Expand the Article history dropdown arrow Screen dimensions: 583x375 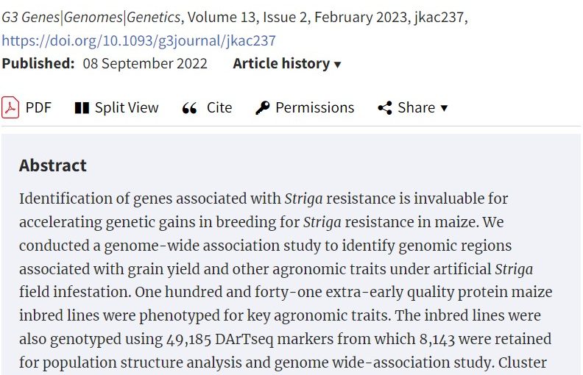[x=338, y=65]
